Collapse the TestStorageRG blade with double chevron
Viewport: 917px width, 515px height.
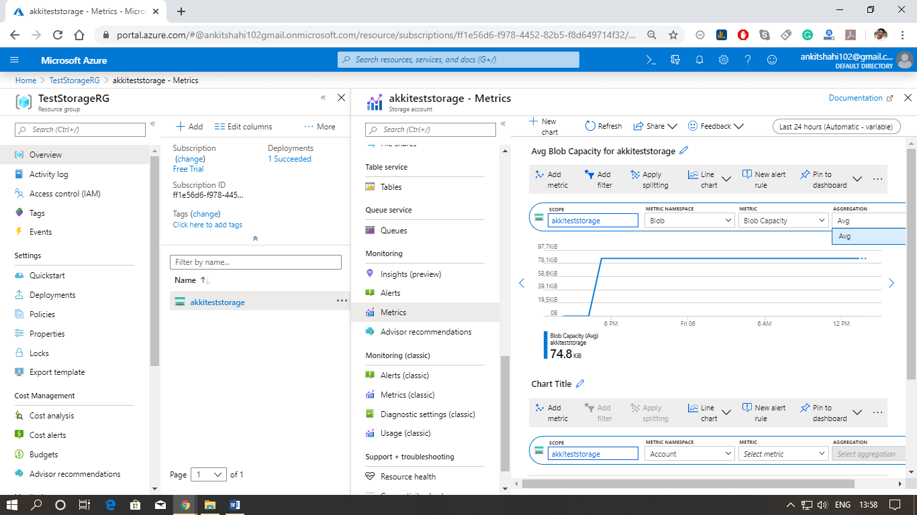pyautogui.click(x=323, y=98)
